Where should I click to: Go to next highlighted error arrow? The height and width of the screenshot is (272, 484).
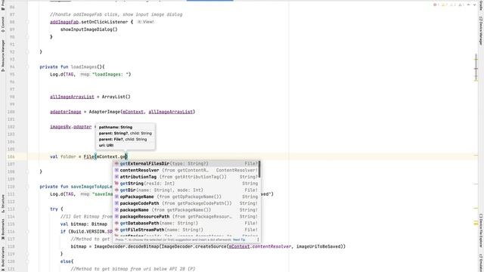coord(474,5)
